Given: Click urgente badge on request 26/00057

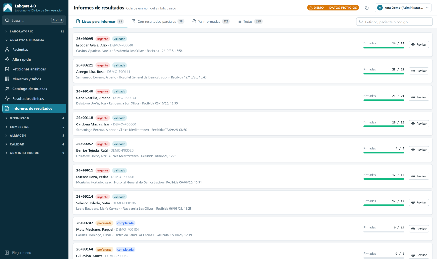Looking at the screenshot, I should click(x=102, y=144).
